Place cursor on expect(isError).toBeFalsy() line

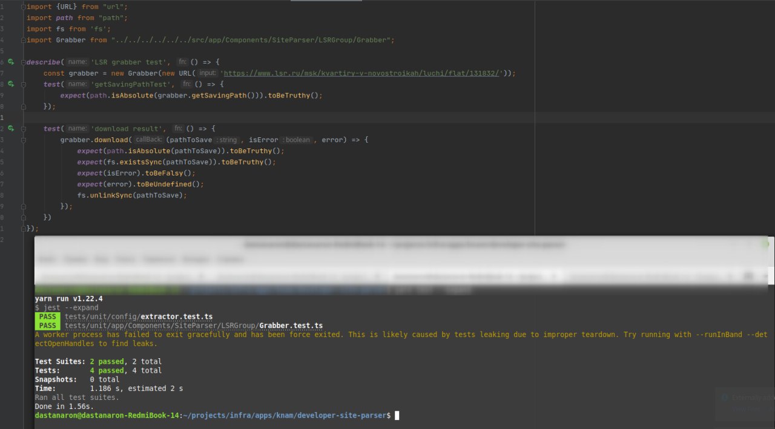137,173
